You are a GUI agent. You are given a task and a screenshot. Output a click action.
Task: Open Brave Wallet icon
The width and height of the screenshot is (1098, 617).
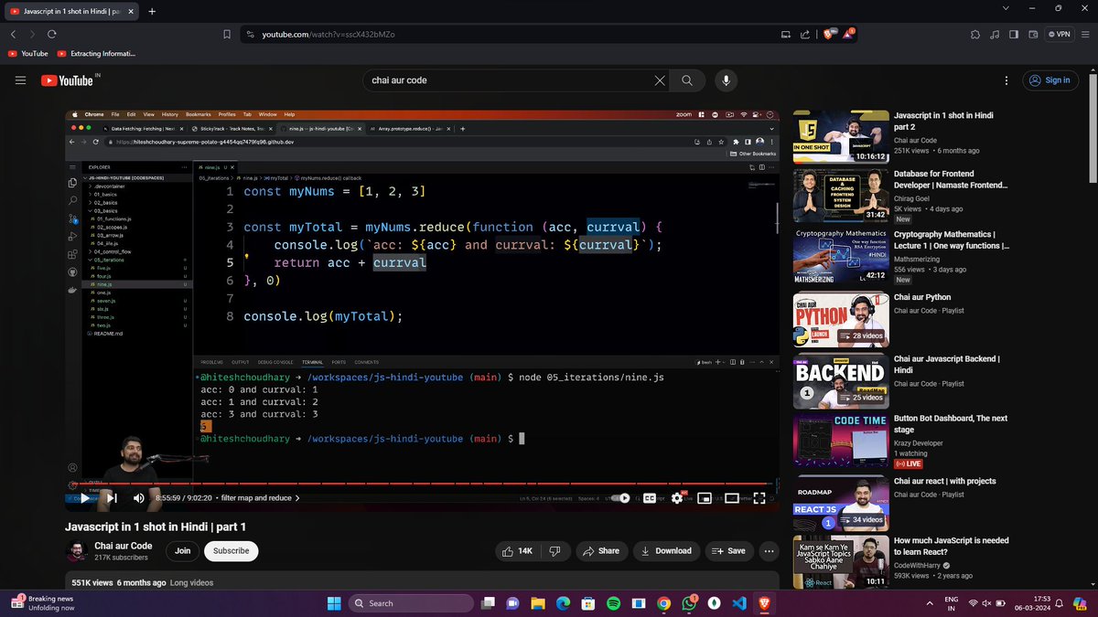point(1032,34)
